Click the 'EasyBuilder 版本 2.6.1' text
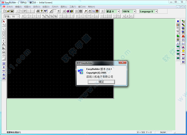The width and height of the screenshot is (187, 135). click(99, 69)
